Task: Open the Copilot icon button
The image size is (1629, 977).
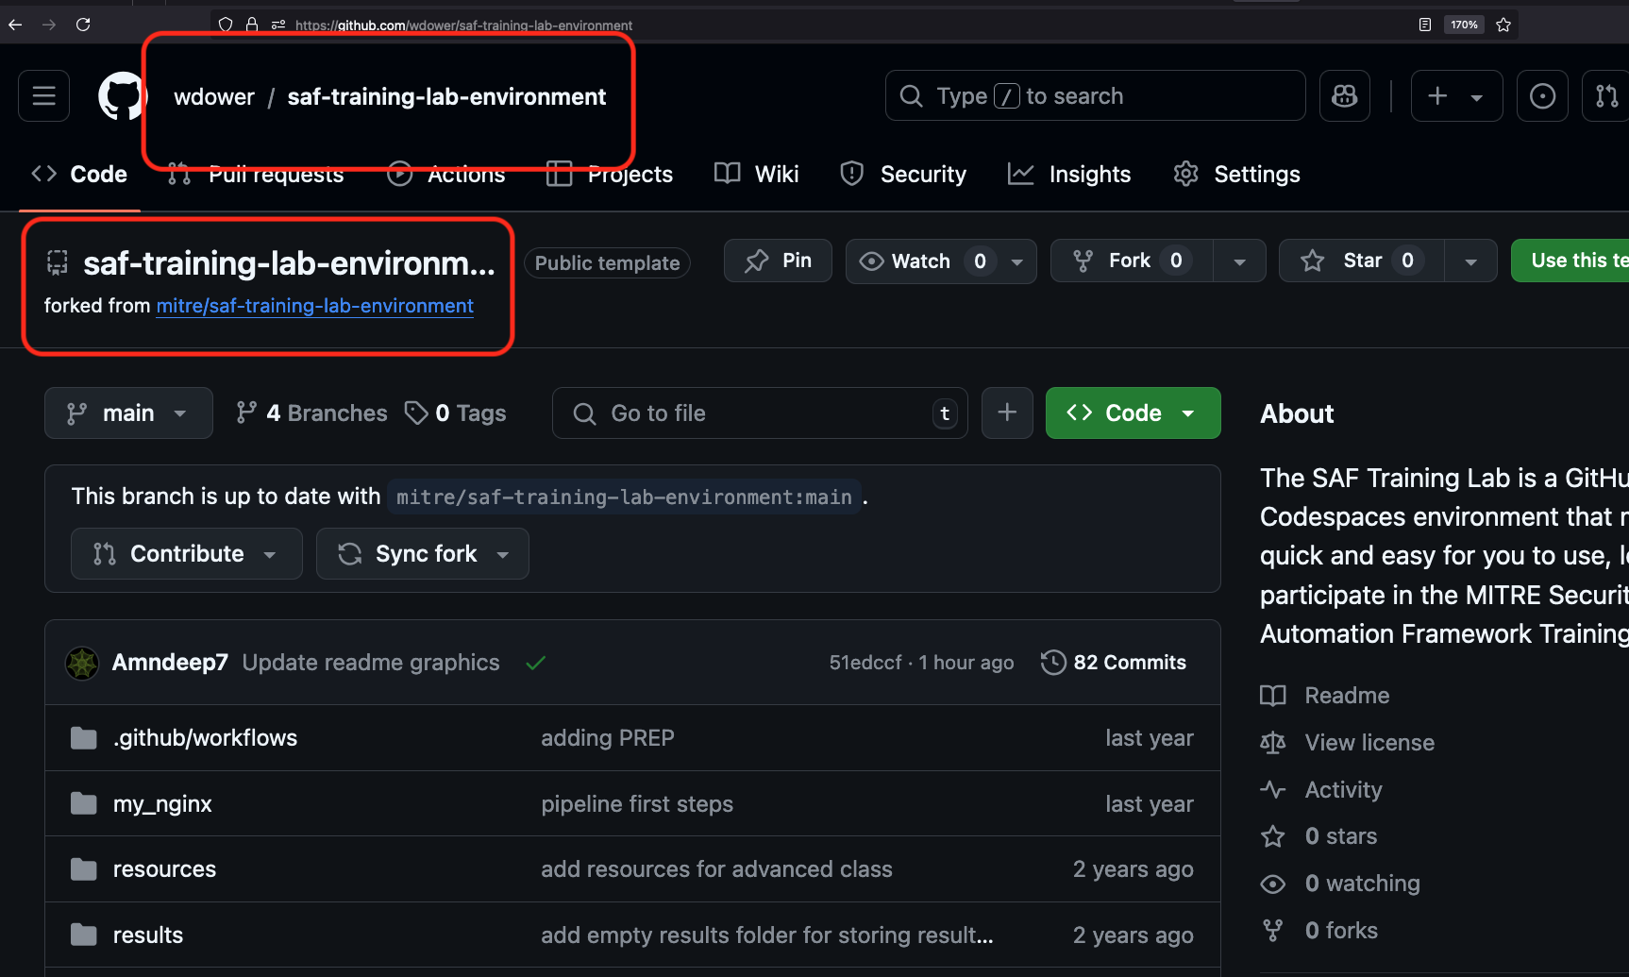Action: [1344, 96]
